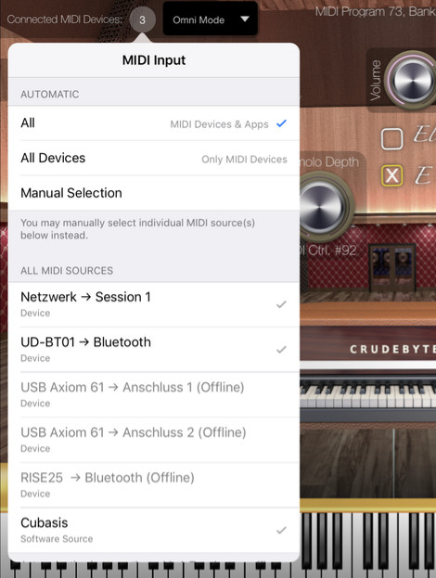436x578 pixels.
Task: Open the stage doors in the background
Action: 393,267
